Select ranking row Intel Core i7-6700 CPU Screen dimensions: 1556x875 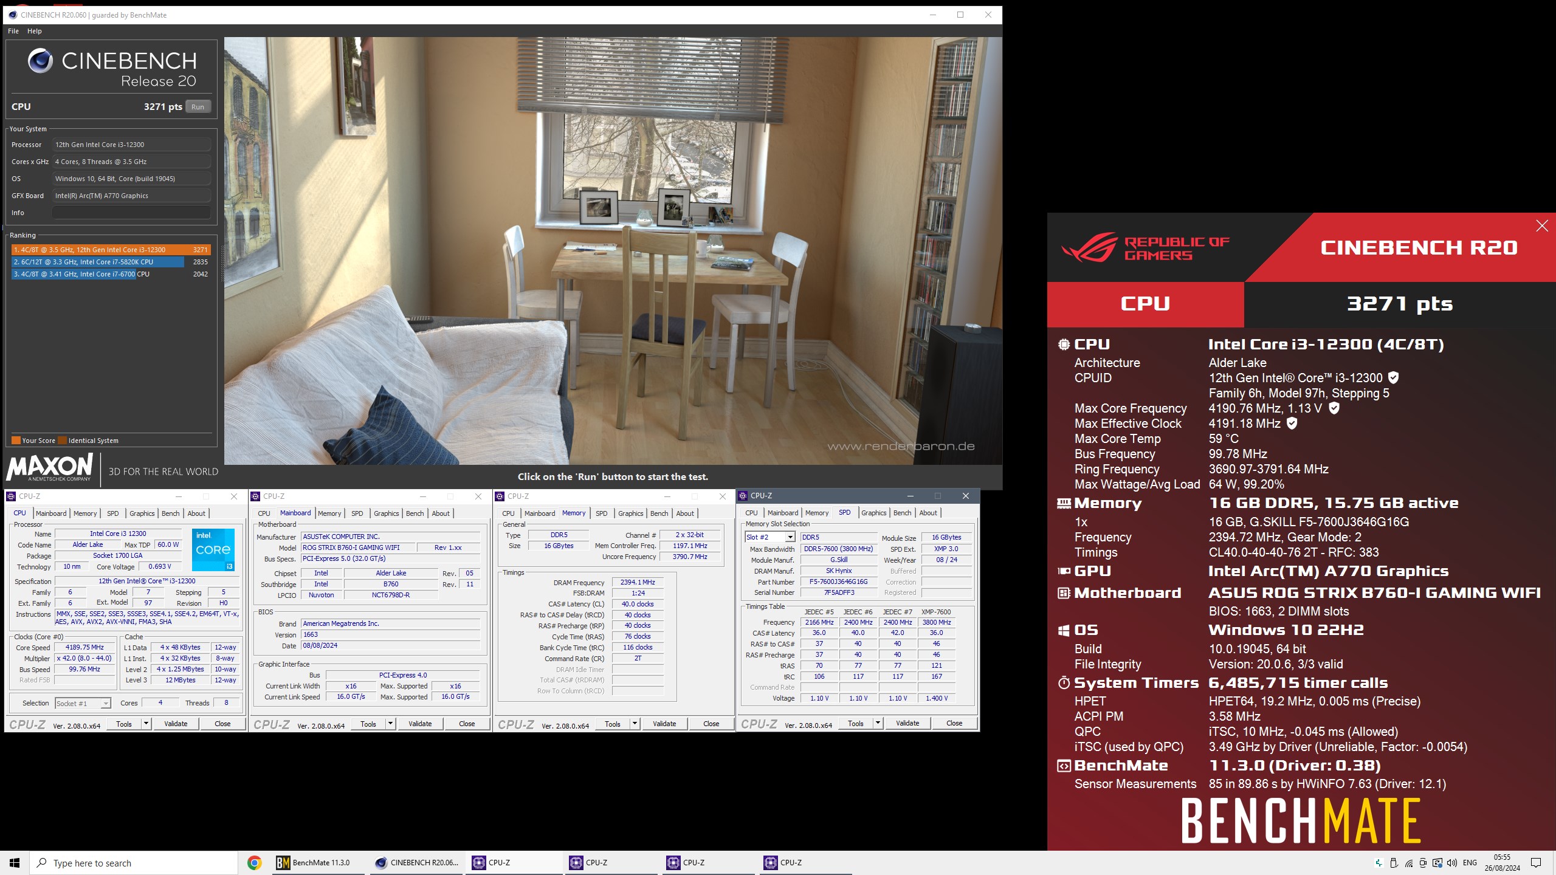(111, 274)
